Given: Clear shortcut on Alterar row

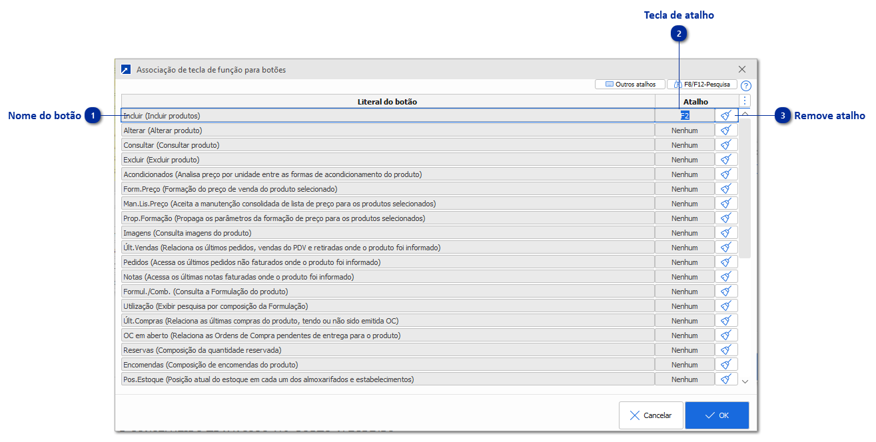Looking at the screenshot, I should pyautogui.click(x=726, y=130).
